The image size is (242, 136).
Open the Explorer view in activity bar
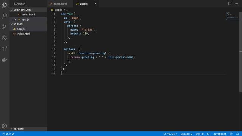4,5
